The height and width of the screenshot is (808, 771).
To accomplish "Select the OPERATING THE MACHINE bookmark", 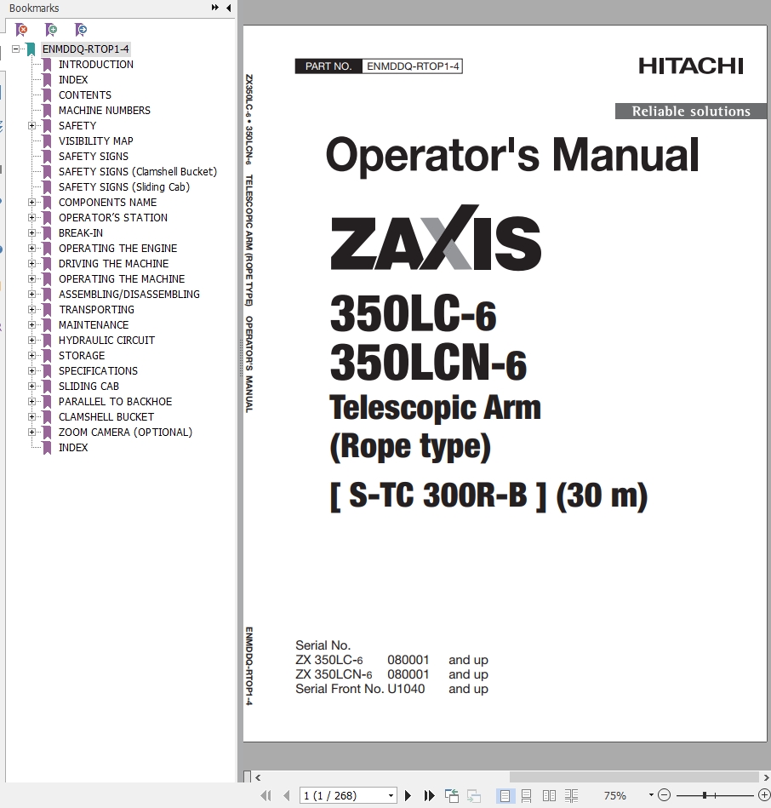I will pos(122,278).
